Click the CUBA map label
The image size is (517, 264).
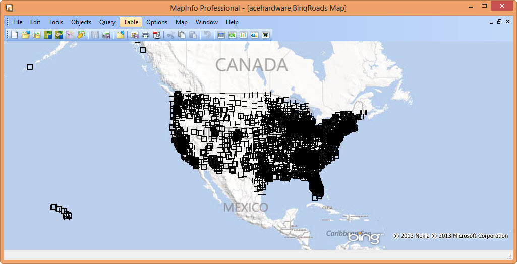327,208
